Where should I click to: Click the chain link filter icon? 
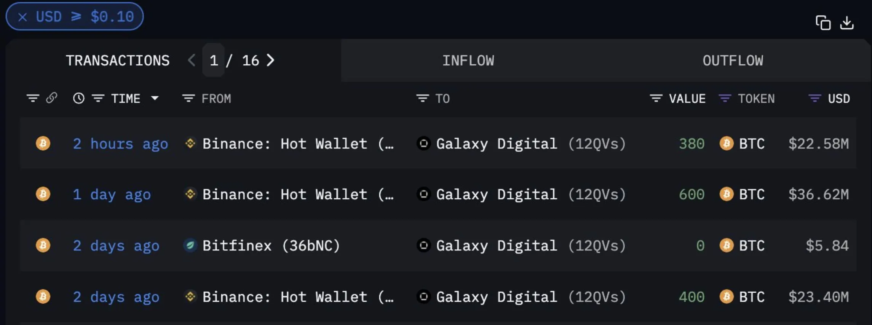[x=52, y=98]
